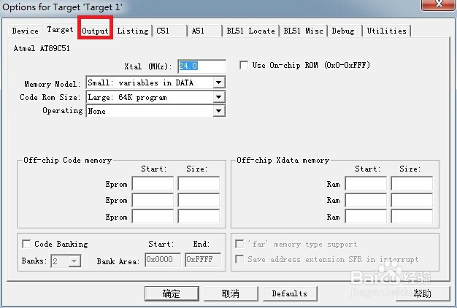457x308 pixels.
Task: Enable Use On-chip ROM checkbox
Action: (244, 65)
